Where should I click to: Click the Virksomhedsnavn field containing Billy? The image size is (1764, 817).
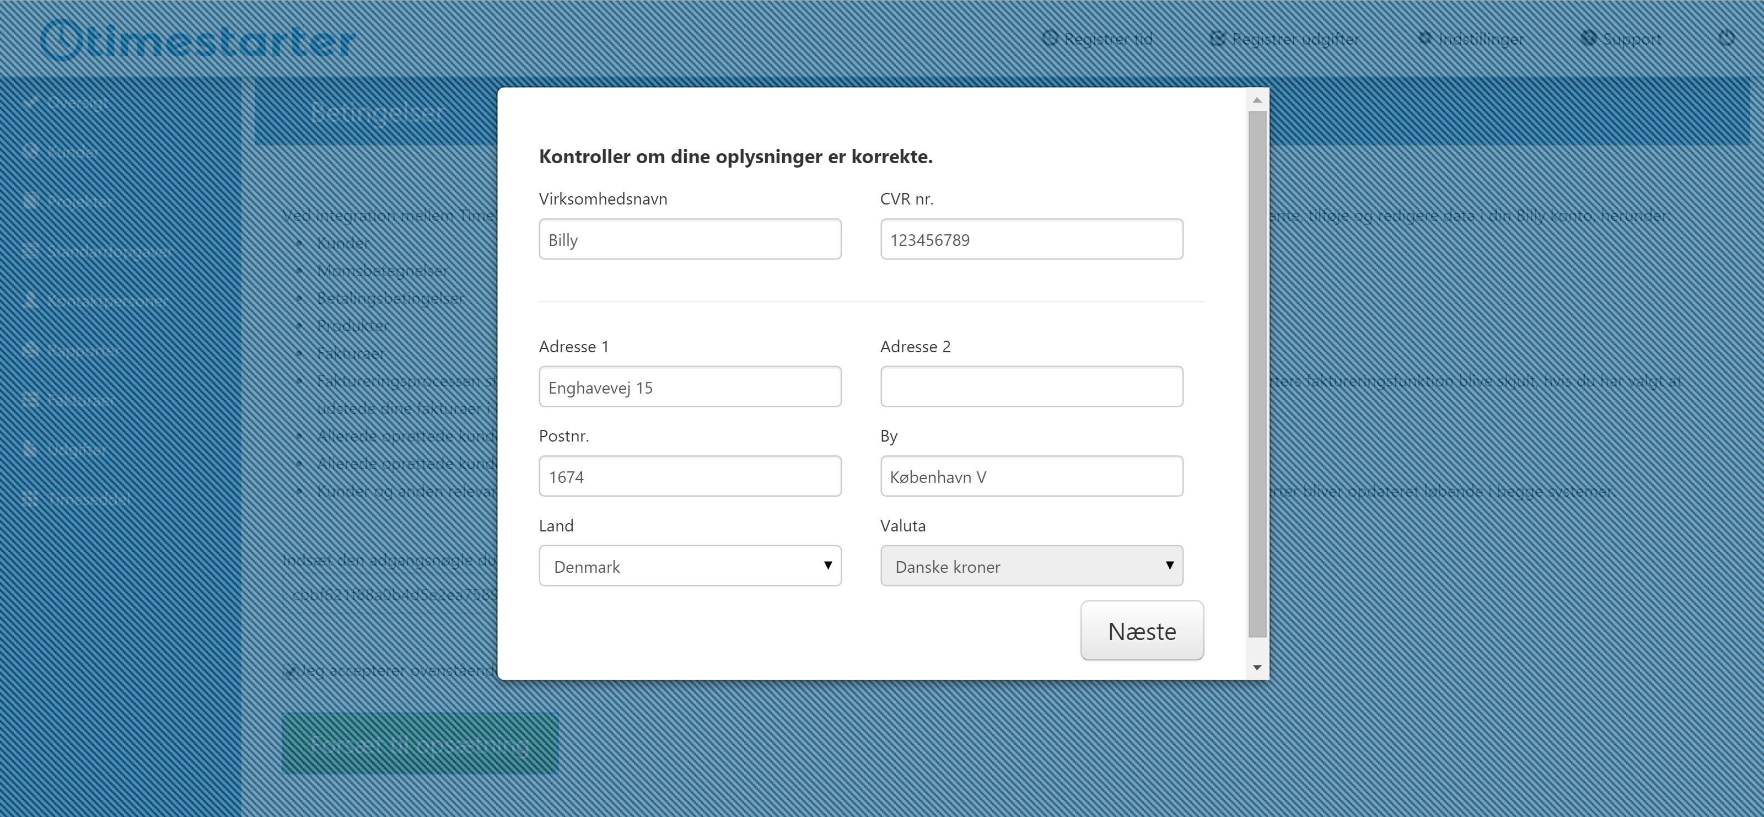690,239
